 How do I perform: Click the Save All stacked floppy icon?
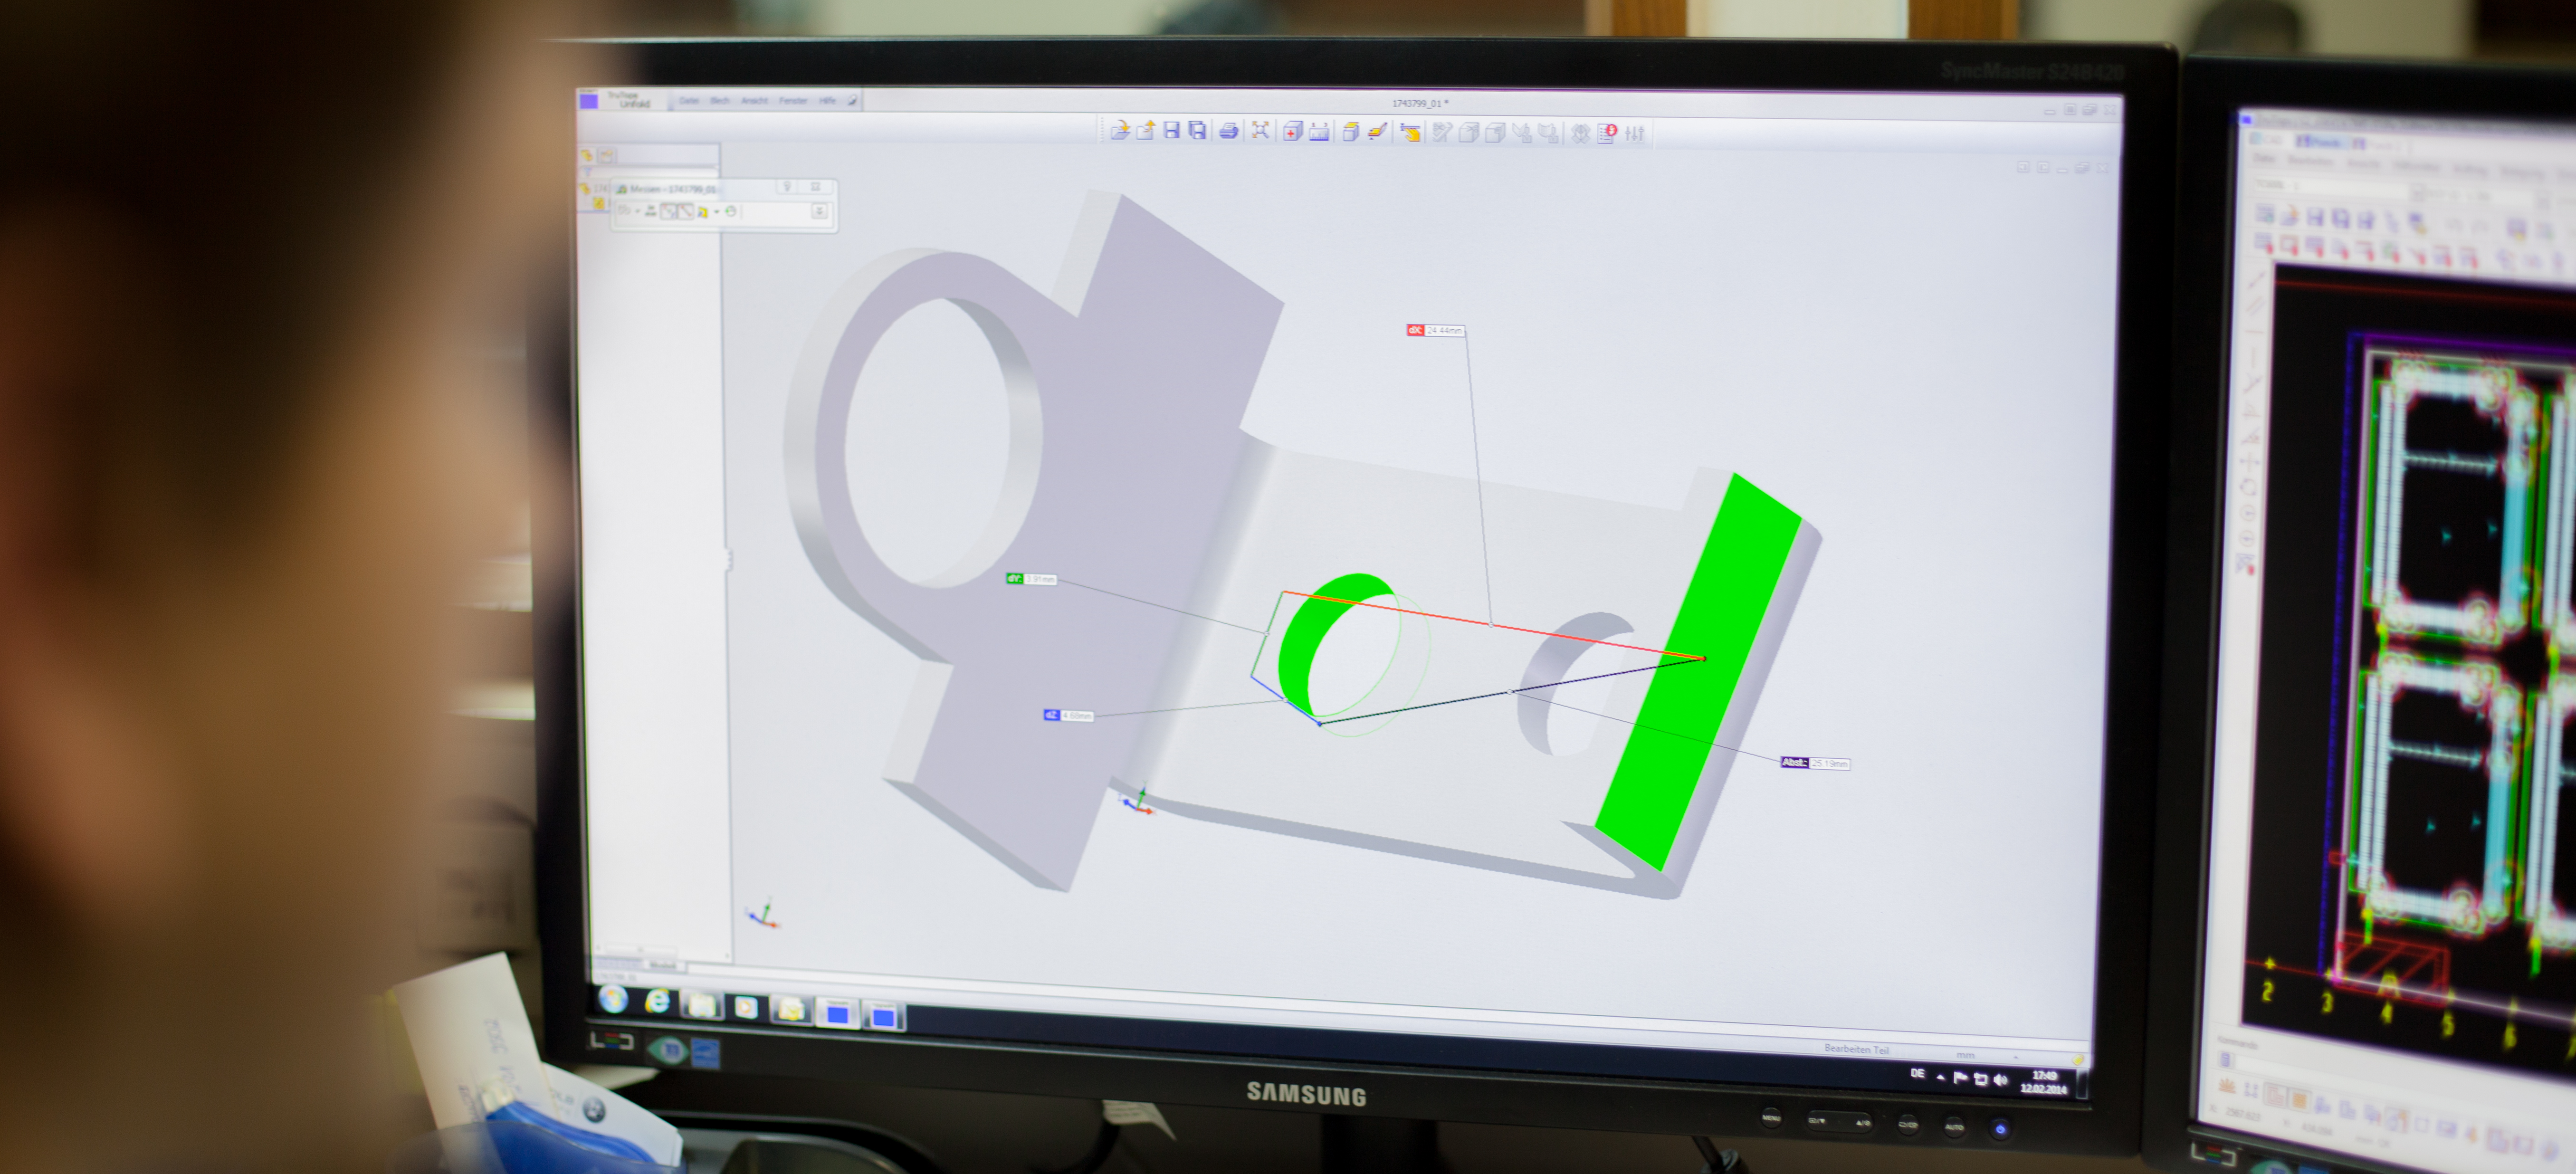[x=1197, y=130]
